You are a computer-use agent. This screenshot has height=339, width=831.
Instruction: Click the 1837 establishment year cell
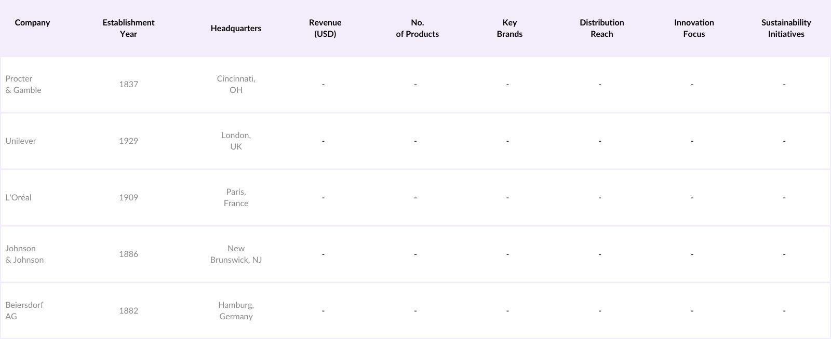(x=128, y=84)
